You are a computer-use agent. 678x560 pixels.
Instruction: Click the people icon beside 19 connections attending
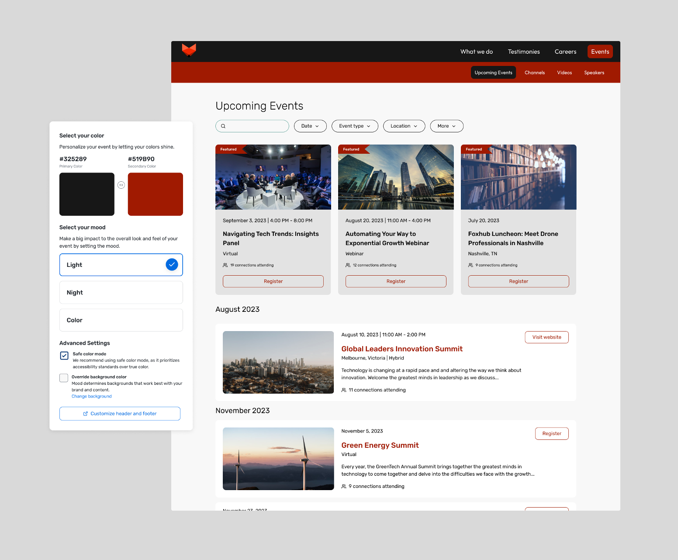click(225, 265)
